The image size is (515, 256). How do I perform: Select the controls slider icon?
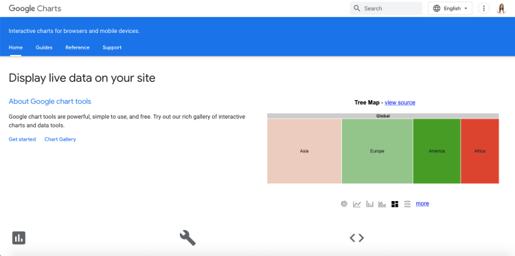(x=407, y=204)
